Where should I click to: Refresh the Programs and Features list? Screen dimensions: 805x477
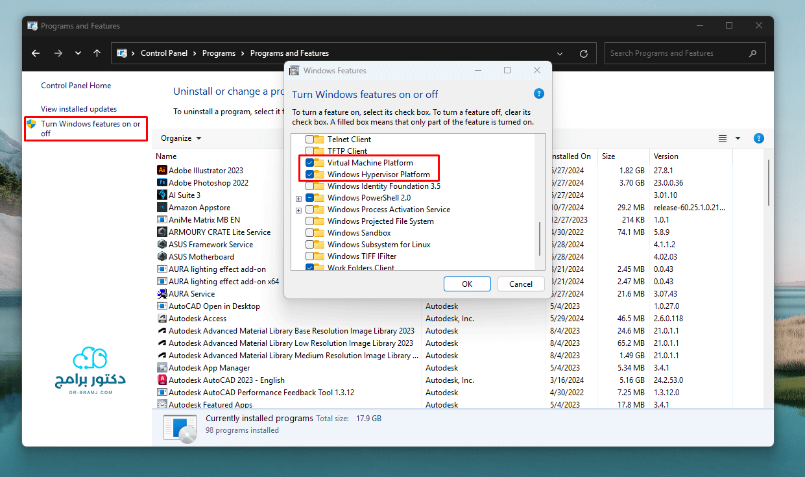click(x=584, y=53)
